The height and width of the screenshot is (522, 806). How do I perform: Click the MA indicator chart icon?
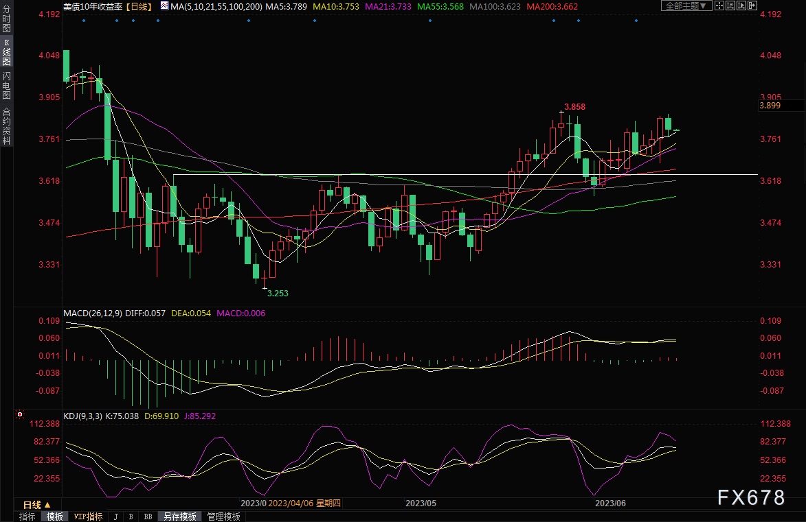tap(164, 5)
